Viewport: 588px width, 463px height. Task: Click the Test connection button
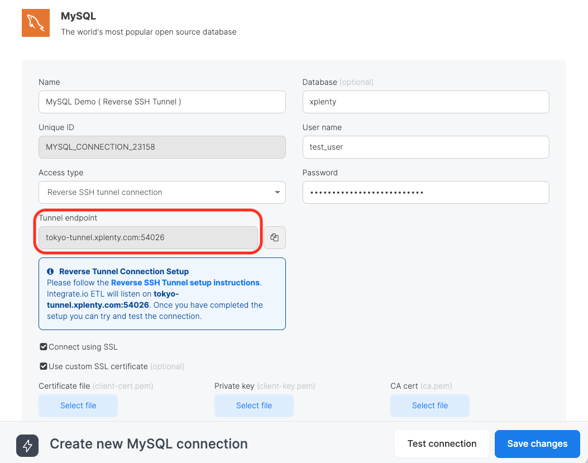pyautogui.click(x=442, y=443)
